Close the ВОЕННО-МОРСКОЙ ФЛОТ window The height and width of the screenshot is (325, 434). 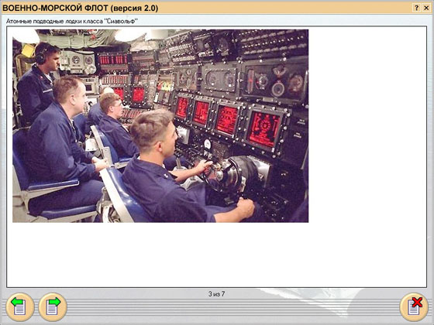[426, 8]
